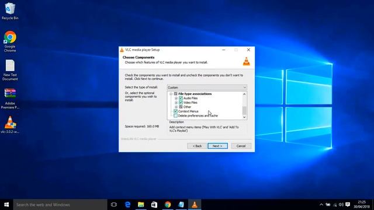This screenshot has height=210, width=374.
Task: Open the Recycle Bin desktop icon
Action: pos(10,11)
